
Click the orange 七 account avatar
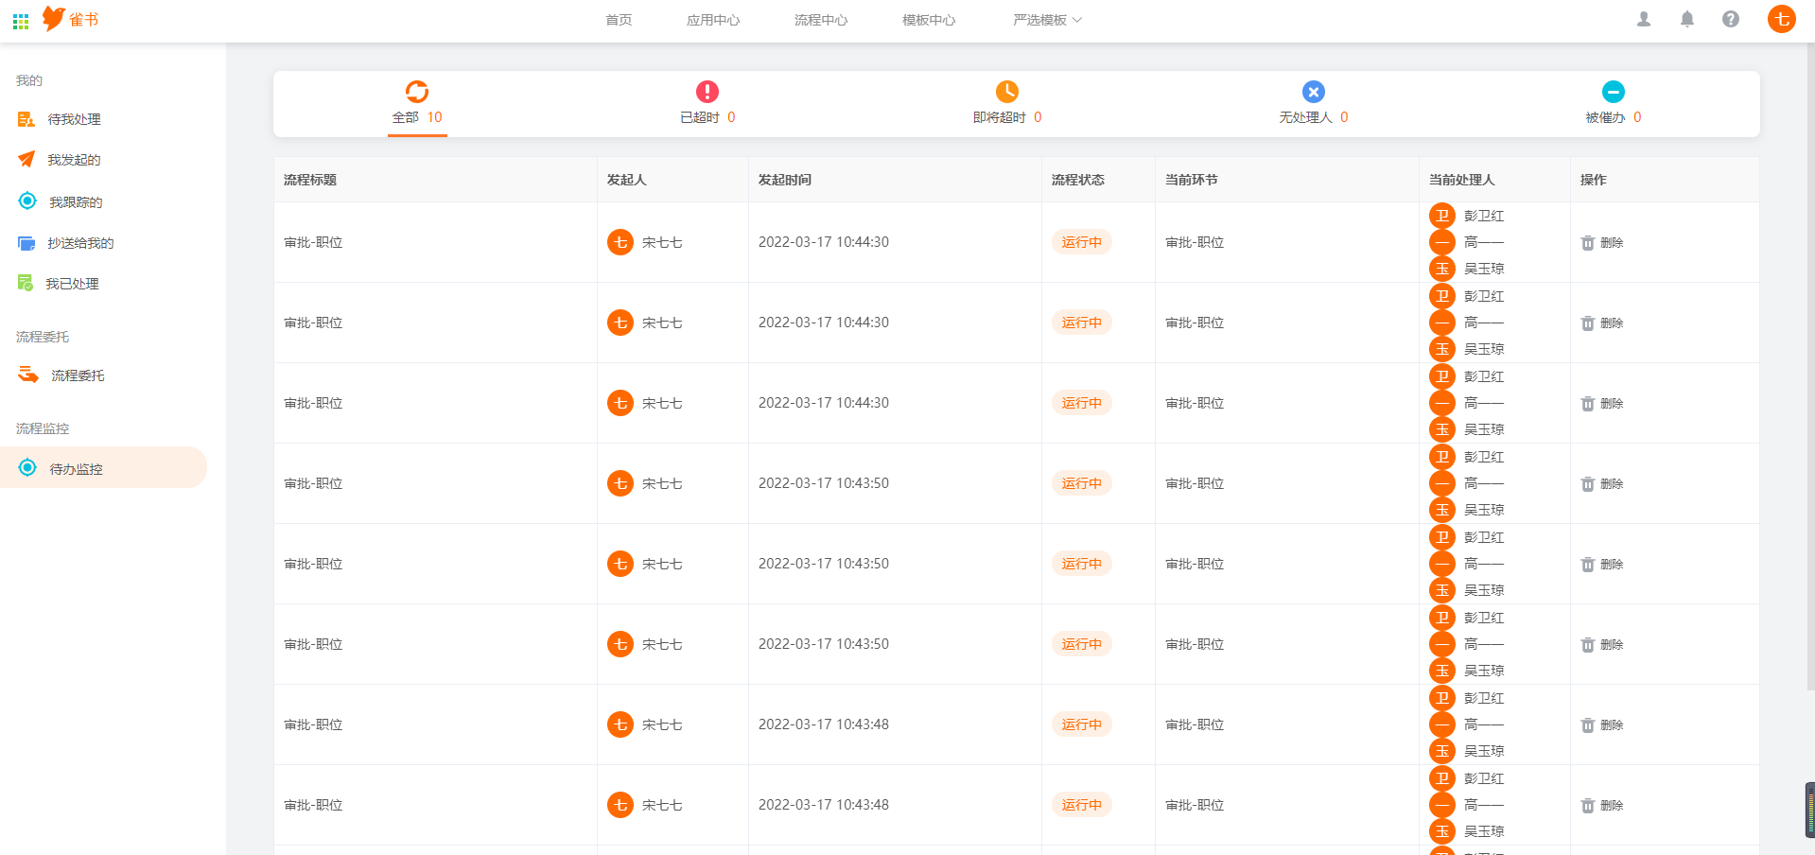coord(1782,19)
